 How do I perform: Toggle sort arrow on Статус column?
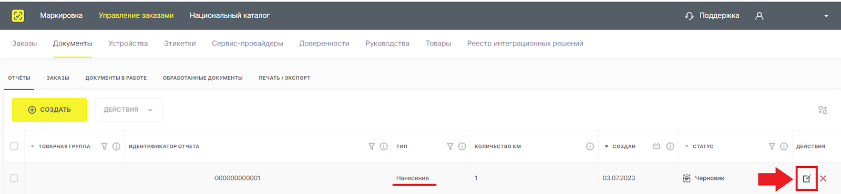click(x=686, y=147)
